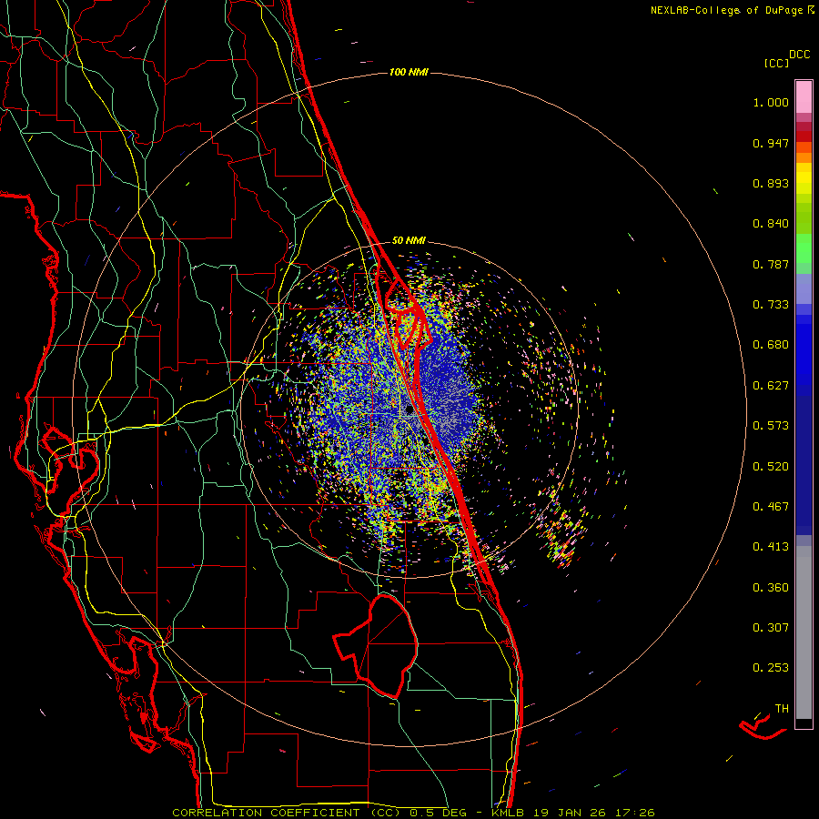The width and height of the screenshot is (819, 819).
Task: Click the 1.000 color scale value
Action: click(x=771, y=102)
